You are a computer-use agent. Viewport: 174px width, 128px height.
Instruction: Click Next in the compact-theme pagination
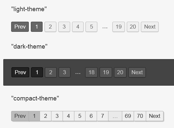(x=155, y=116)
